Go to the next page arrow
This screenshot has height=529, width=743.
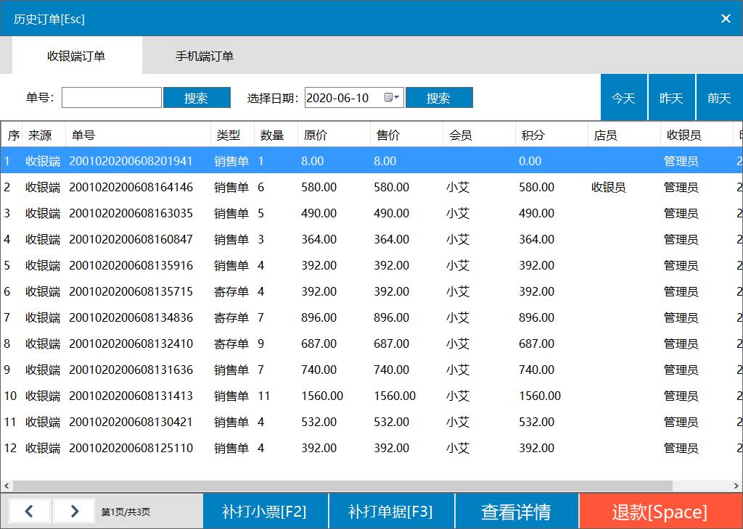(74, 512)
